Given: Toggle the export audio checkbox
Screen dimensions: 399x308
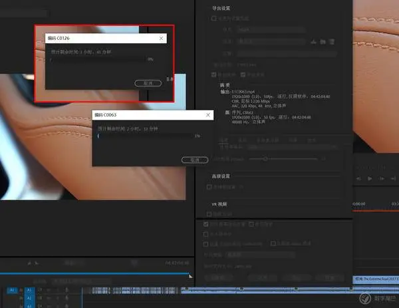Looking at the screenshot, I should pyautogui.click(x=243, y=75).
